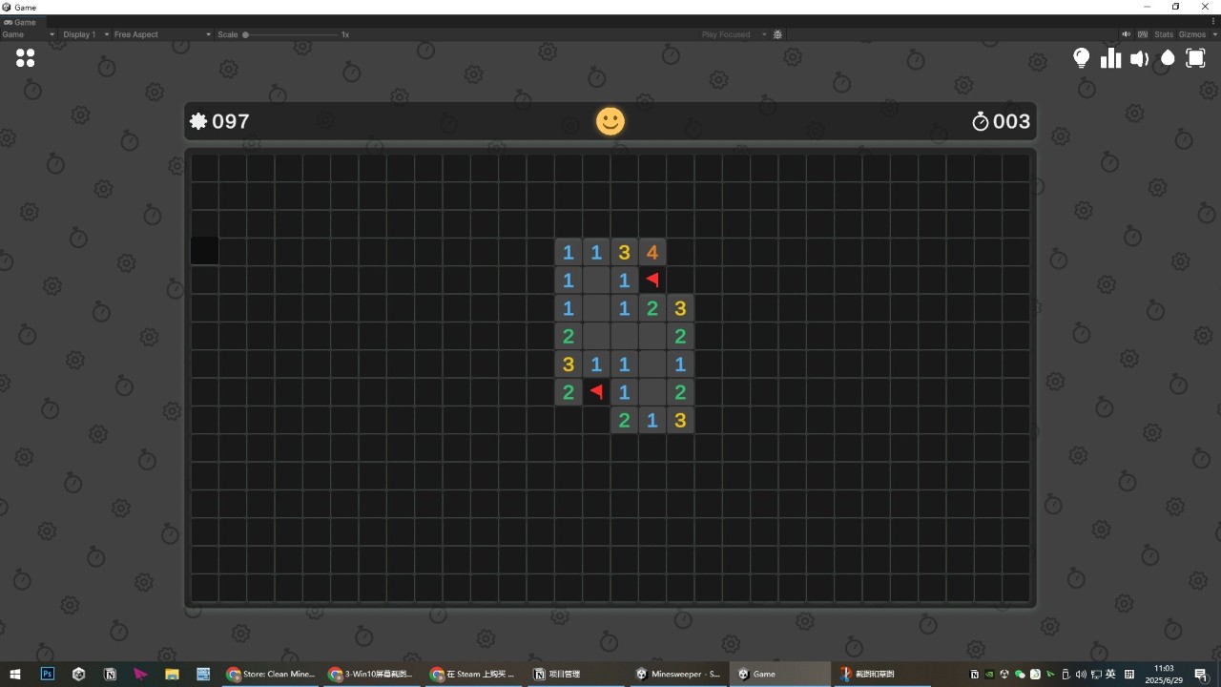
Task: Click the water drop theme icon
Action: point(1168,58)
